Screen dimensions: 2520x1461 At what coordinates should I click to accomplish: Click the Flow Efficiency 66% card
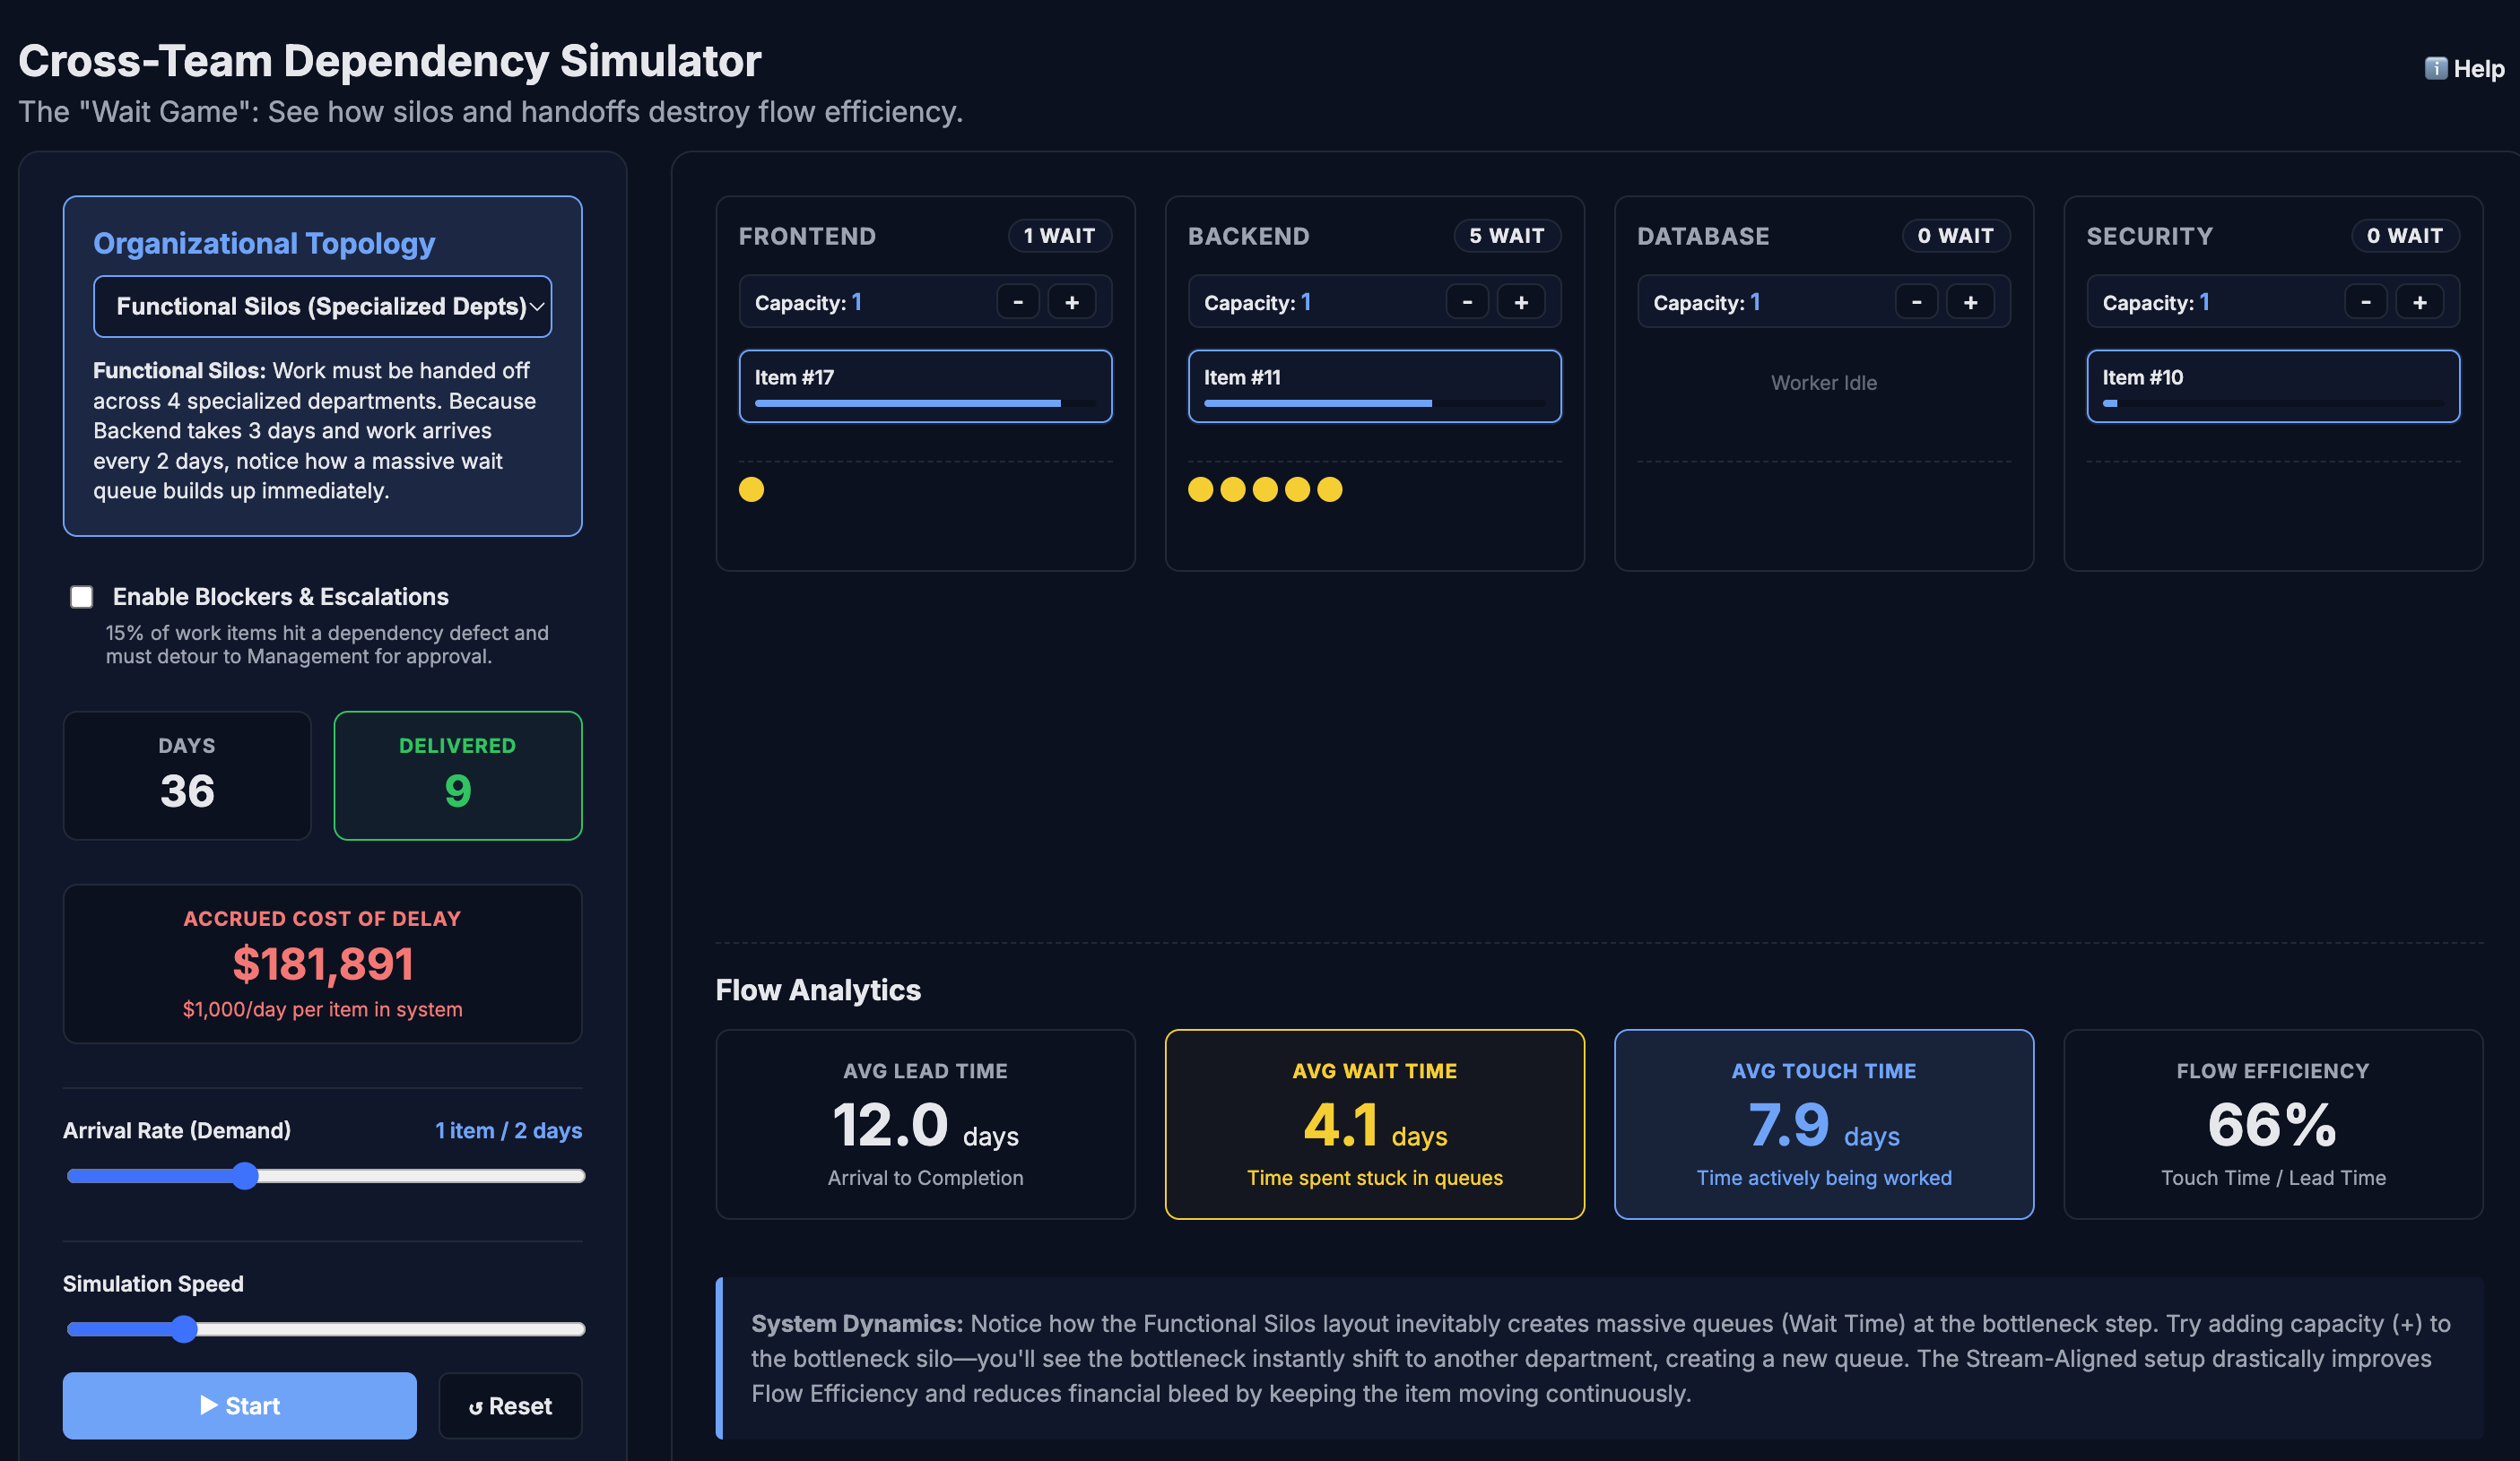click(x=2273, y=1124)
